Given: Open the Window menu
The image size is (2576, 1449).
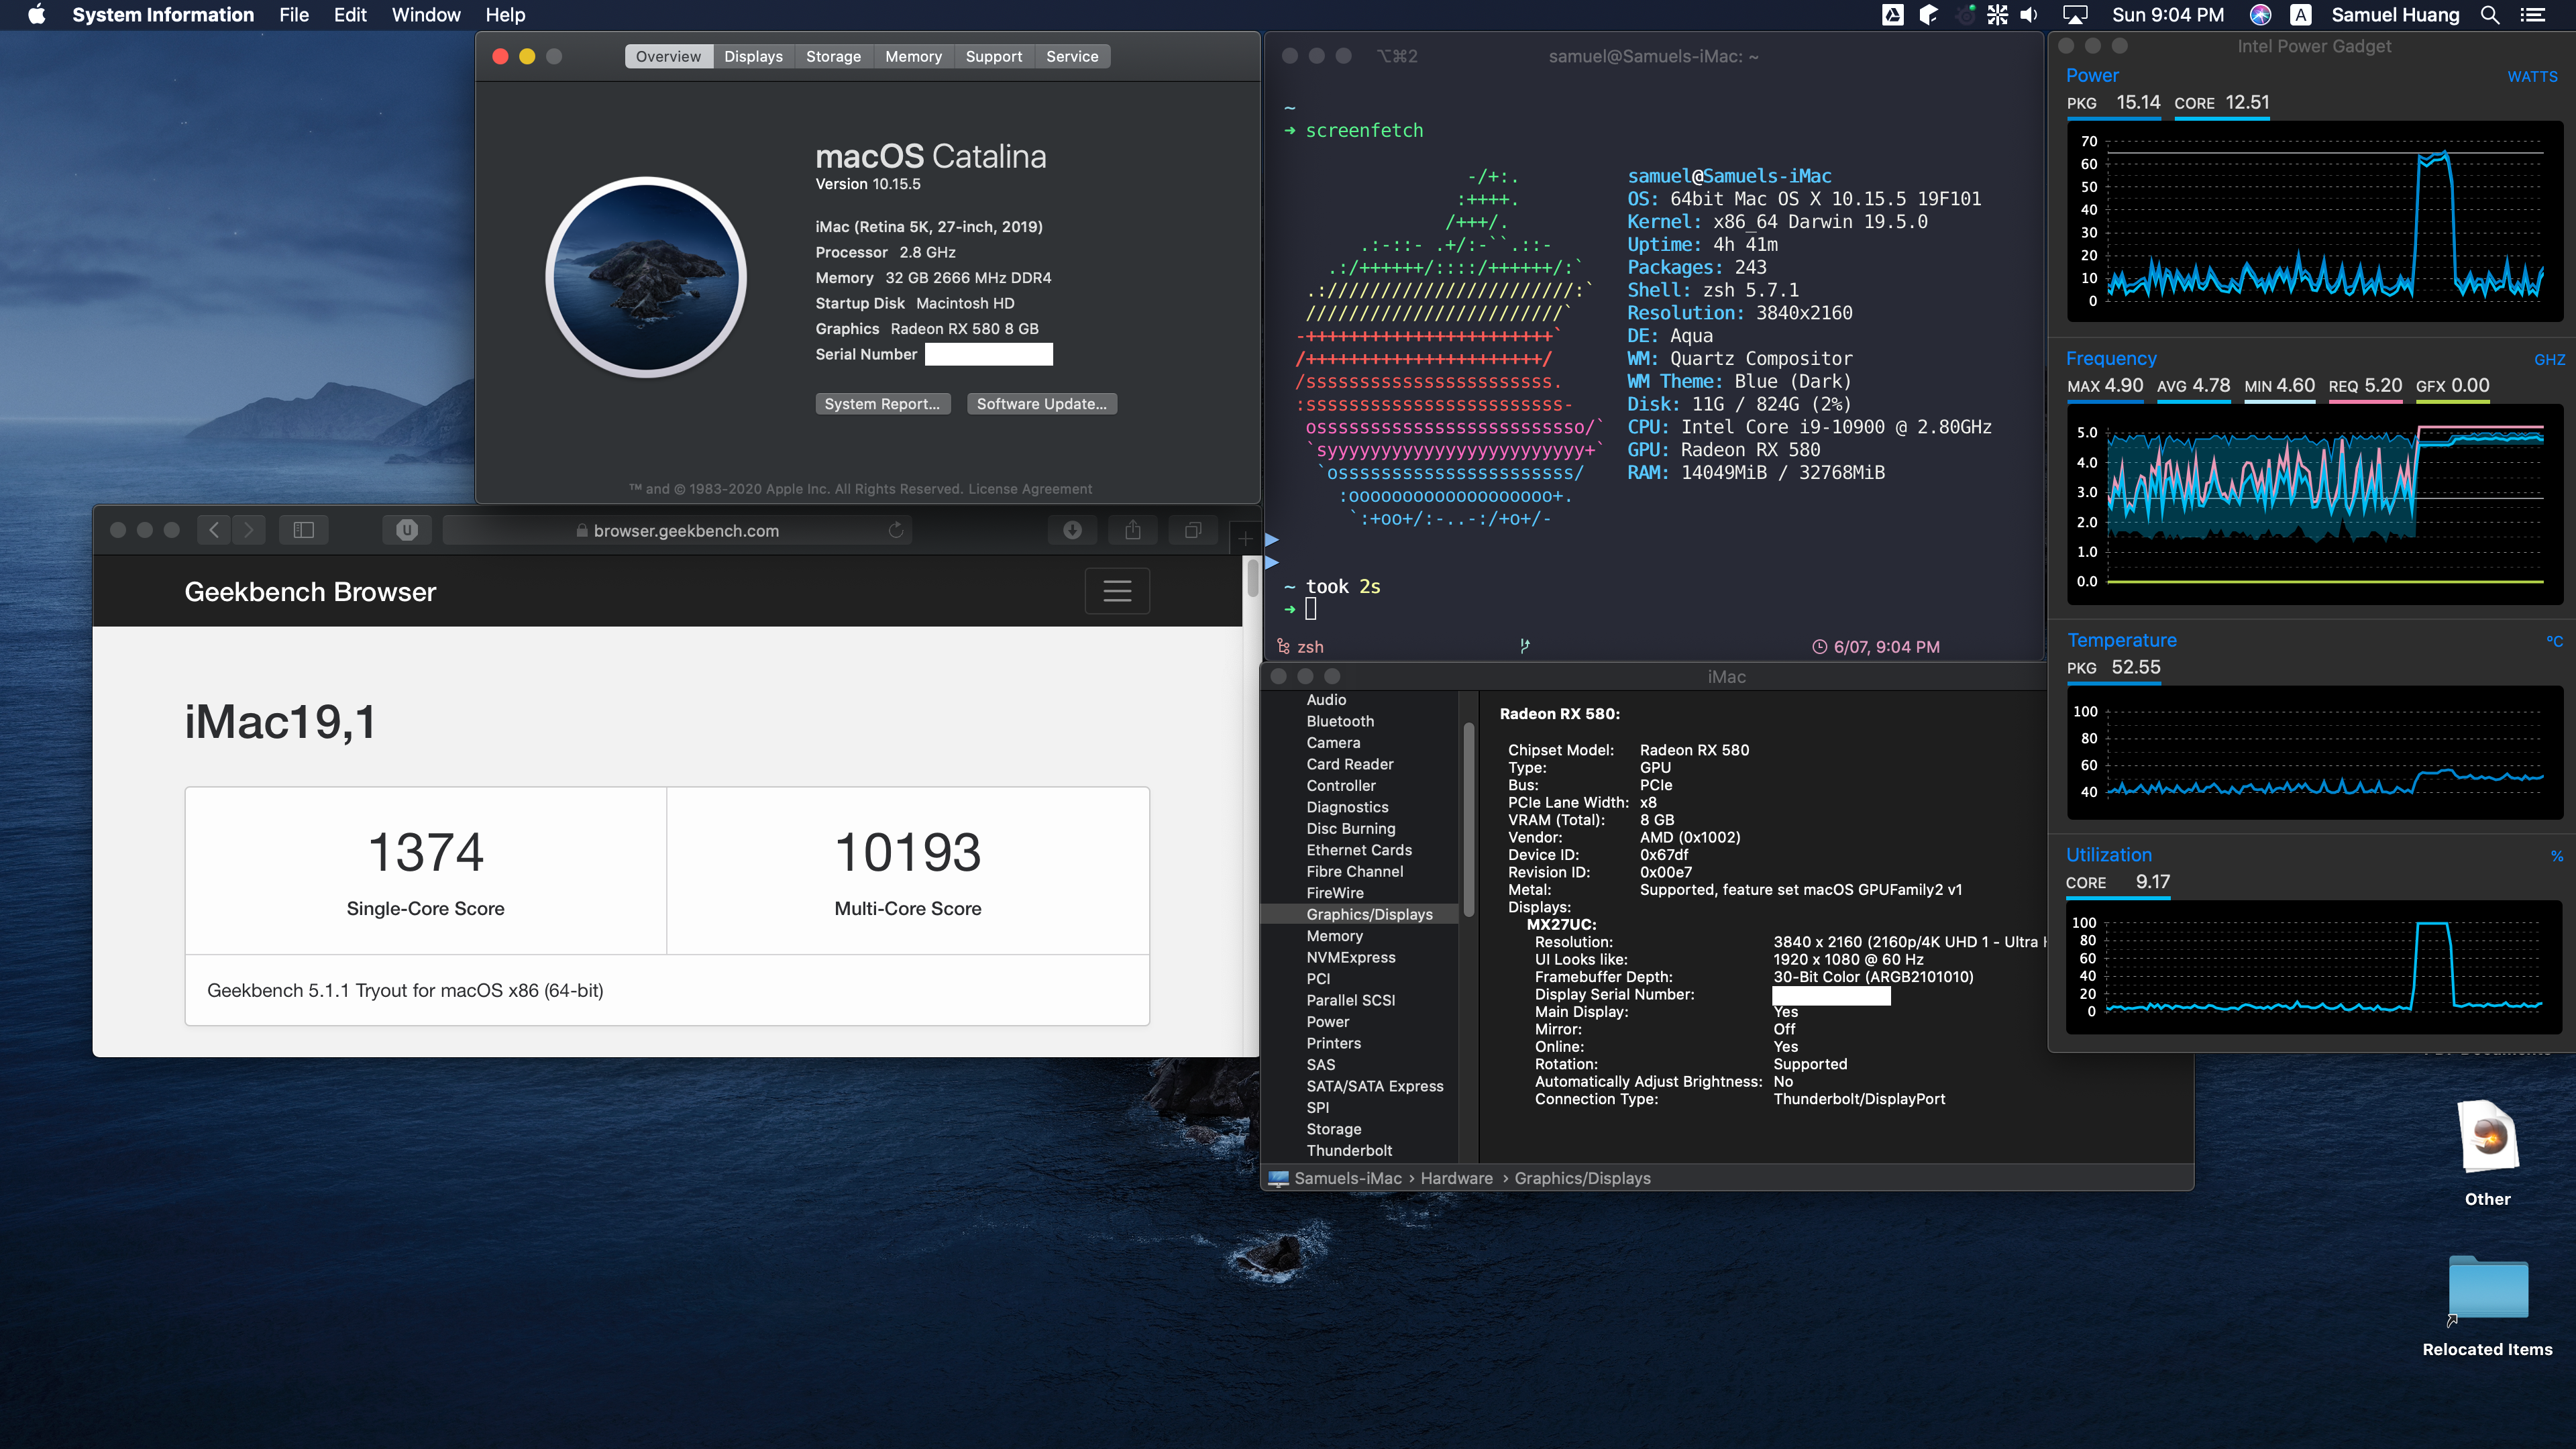Looking at the screenshot, I should [x=425, y=15].
